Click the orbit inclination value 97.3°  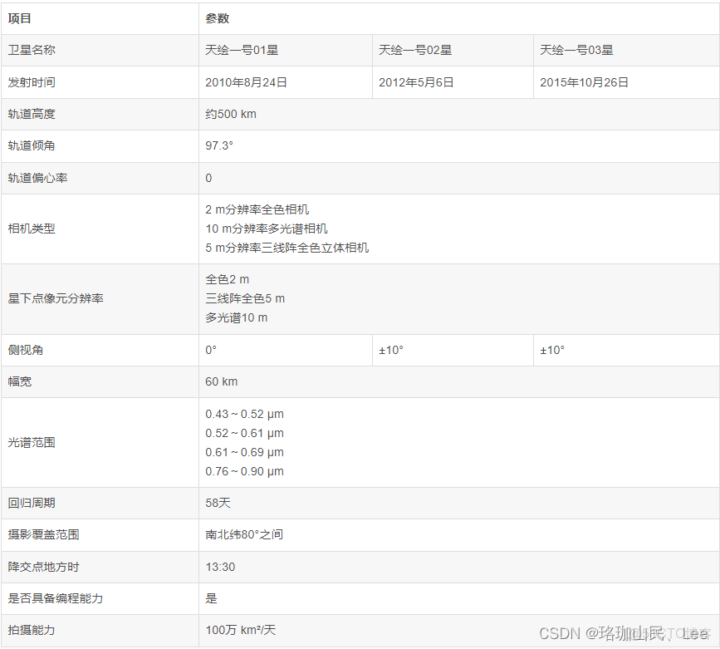[218, 145]
